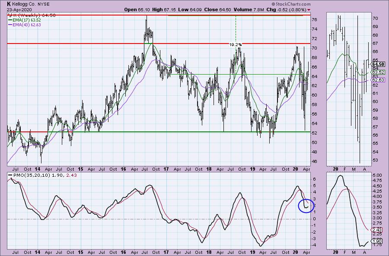Select the Kellogg Co. NYSE chart title
This screenshot has height=256, width=389.
pyautogui.click(x=28, y=4)
